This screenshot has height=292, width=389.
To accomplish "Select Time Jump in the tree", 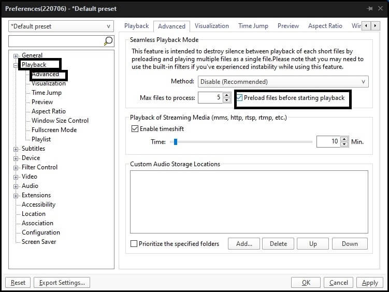I will point(47,93).
